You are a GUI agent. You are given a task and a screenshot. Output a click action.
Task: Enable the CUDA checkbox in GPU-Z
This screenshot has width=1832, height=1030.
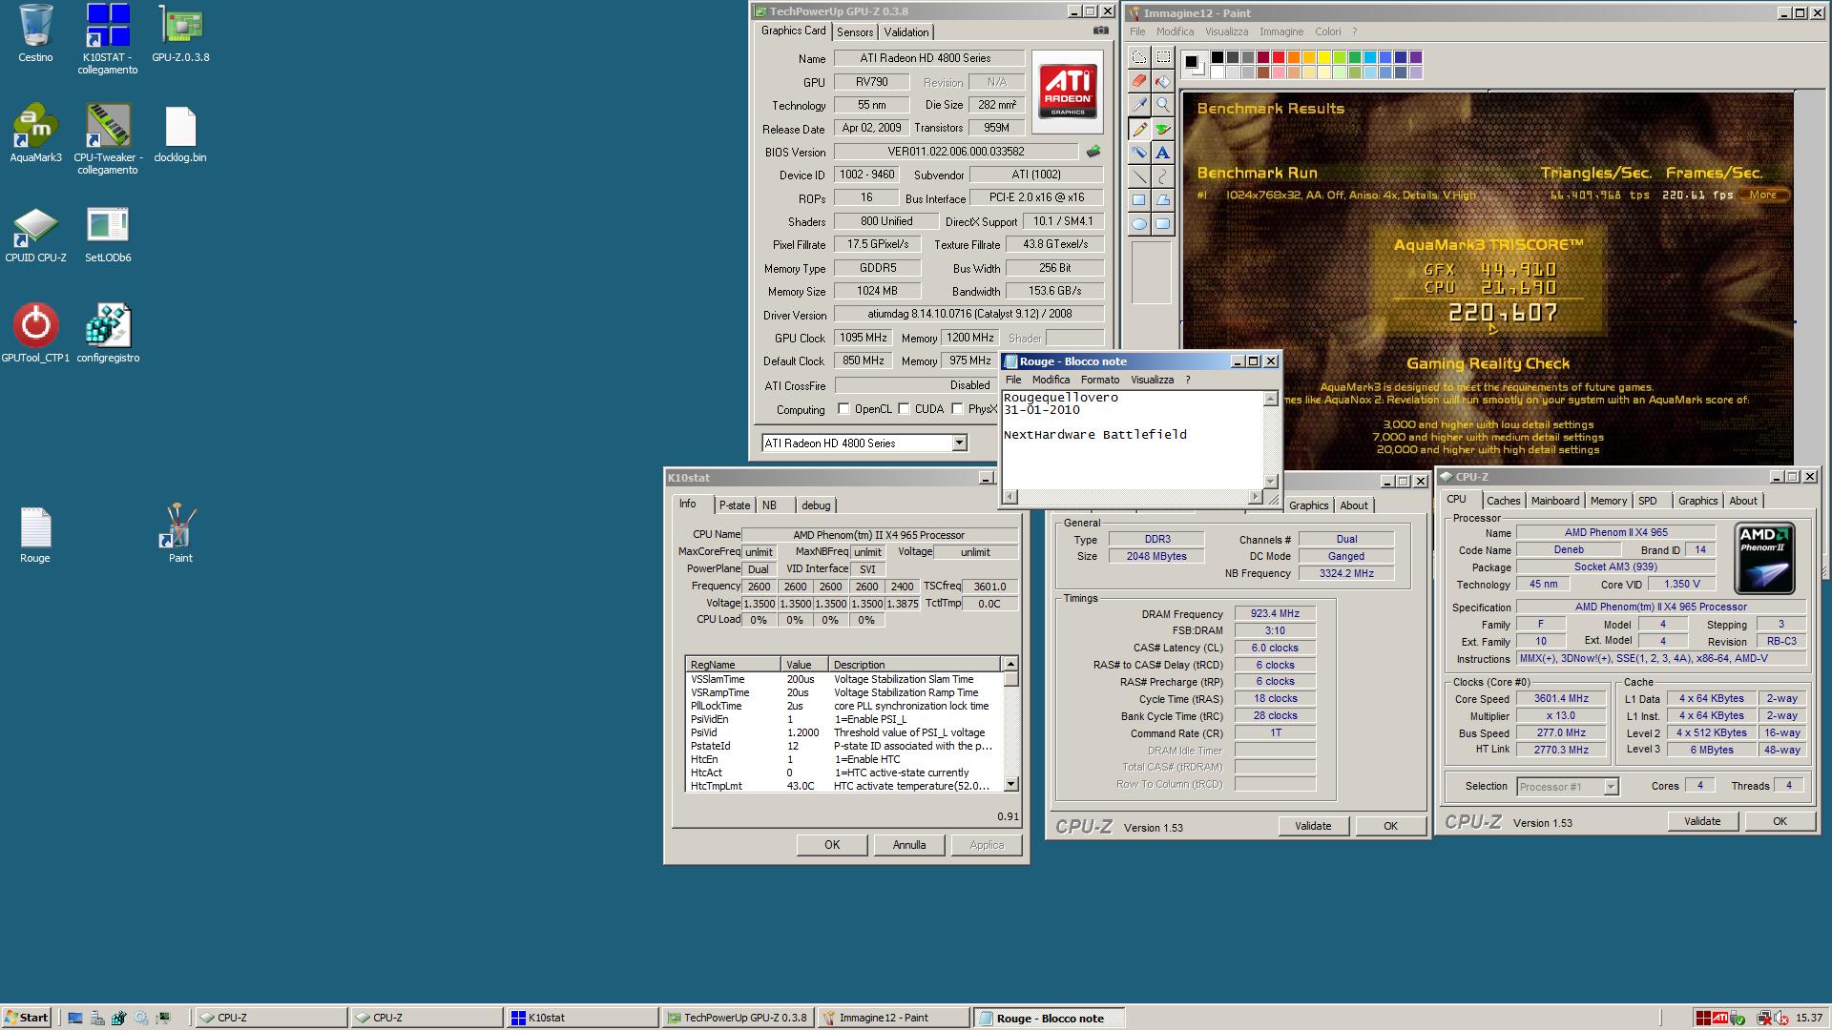(x=904, y=409)
